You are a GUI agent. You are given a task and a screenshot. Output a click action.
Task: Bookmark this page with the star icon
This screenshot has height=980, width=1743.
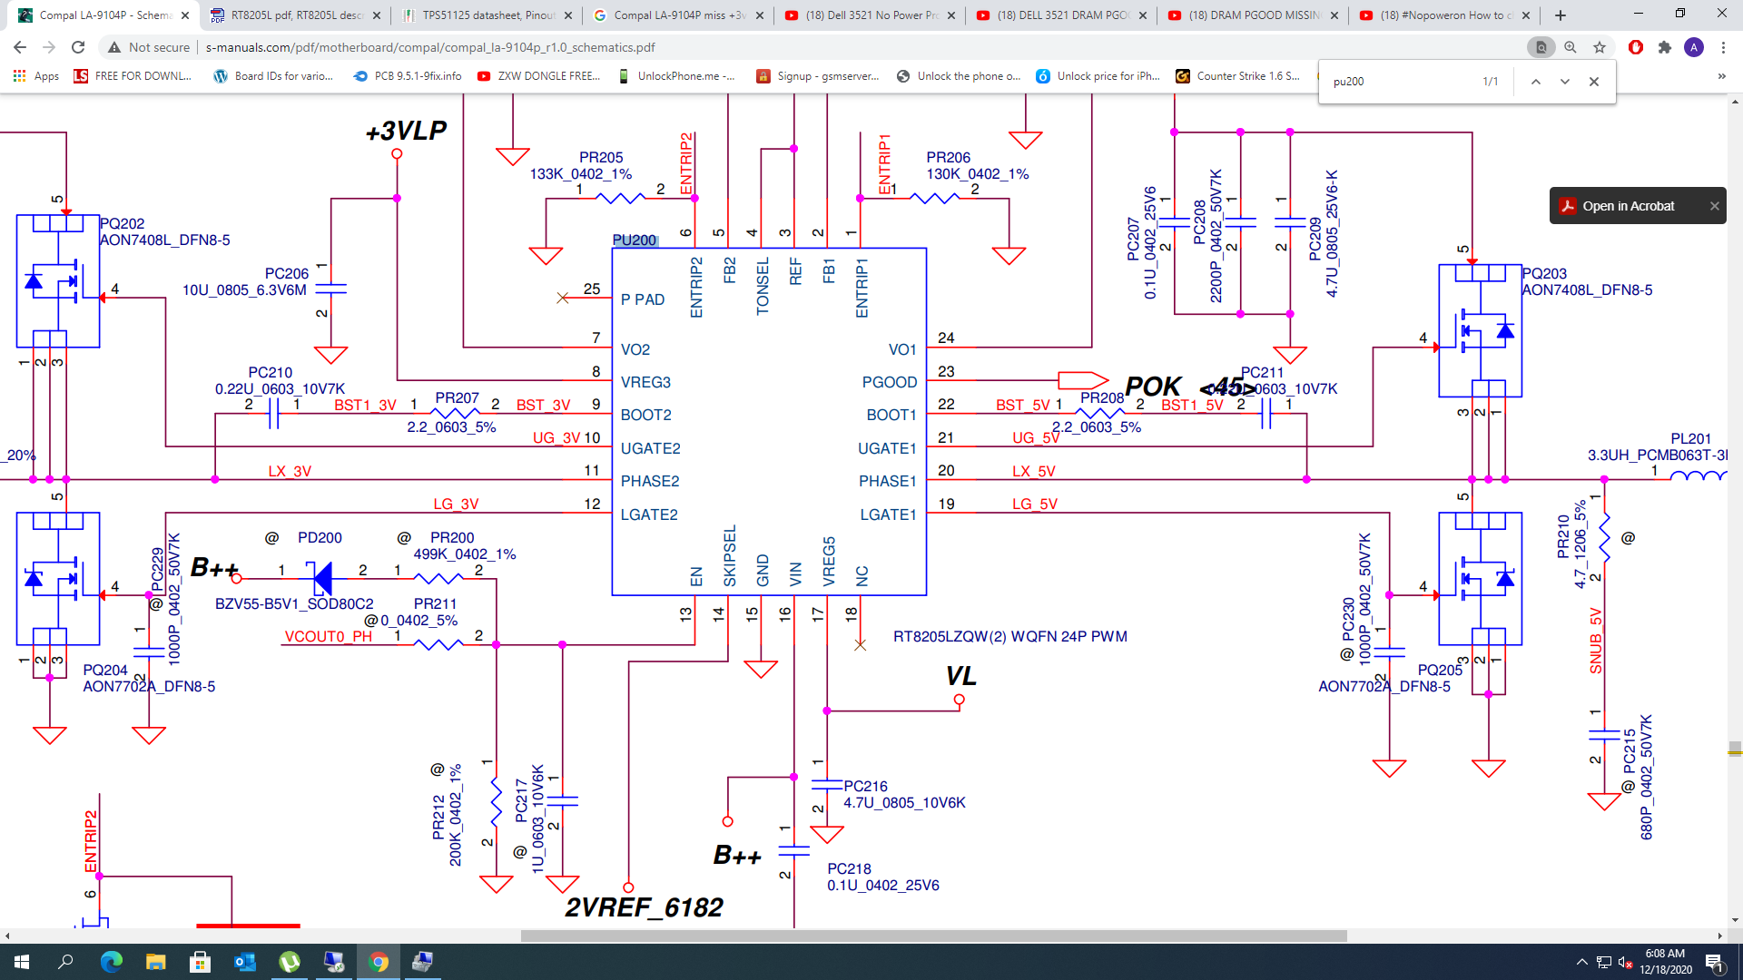click(x=1600, y=47)
